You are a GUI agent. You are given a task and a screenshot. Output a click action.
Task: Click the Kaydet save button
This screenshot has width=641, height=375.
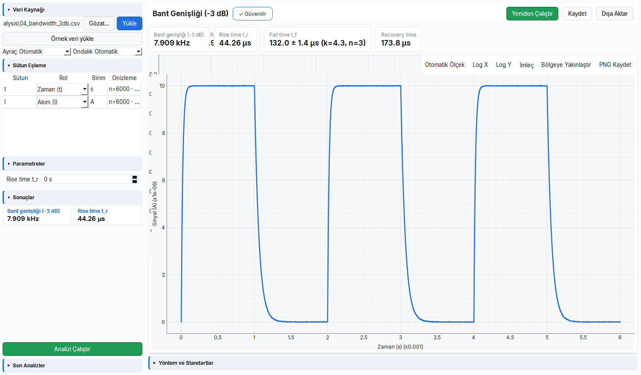pos(577,14)
